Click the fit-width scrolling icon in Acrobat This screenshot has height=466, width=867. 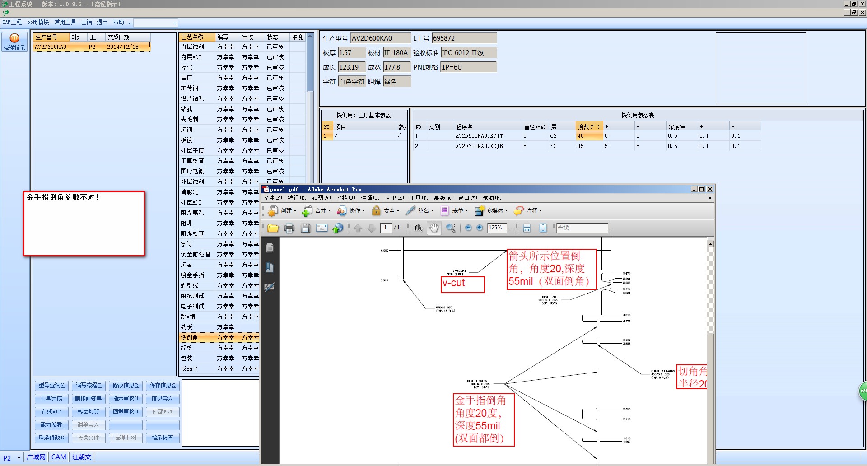click(527, 228)
